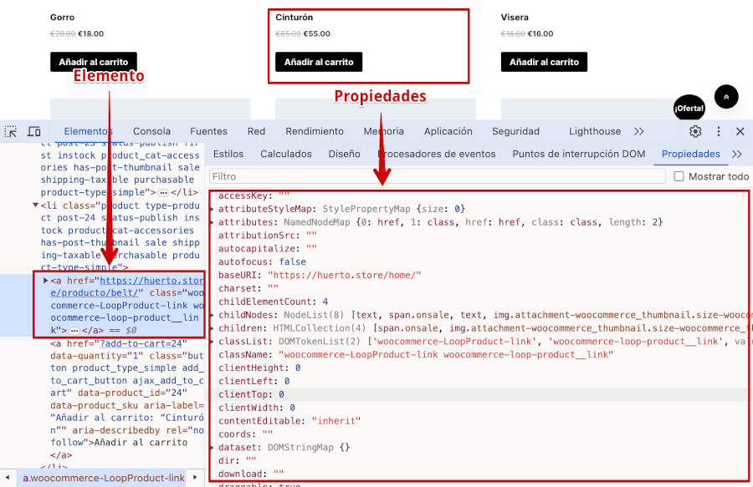Add Gorro to cart button

tap(94, 62)
